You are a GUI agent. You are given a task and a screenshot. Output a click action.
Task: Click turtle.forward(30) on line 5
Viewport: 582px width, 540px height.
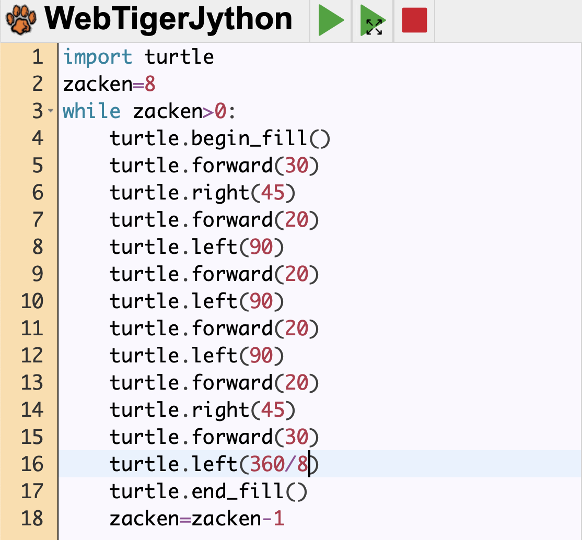214,166
